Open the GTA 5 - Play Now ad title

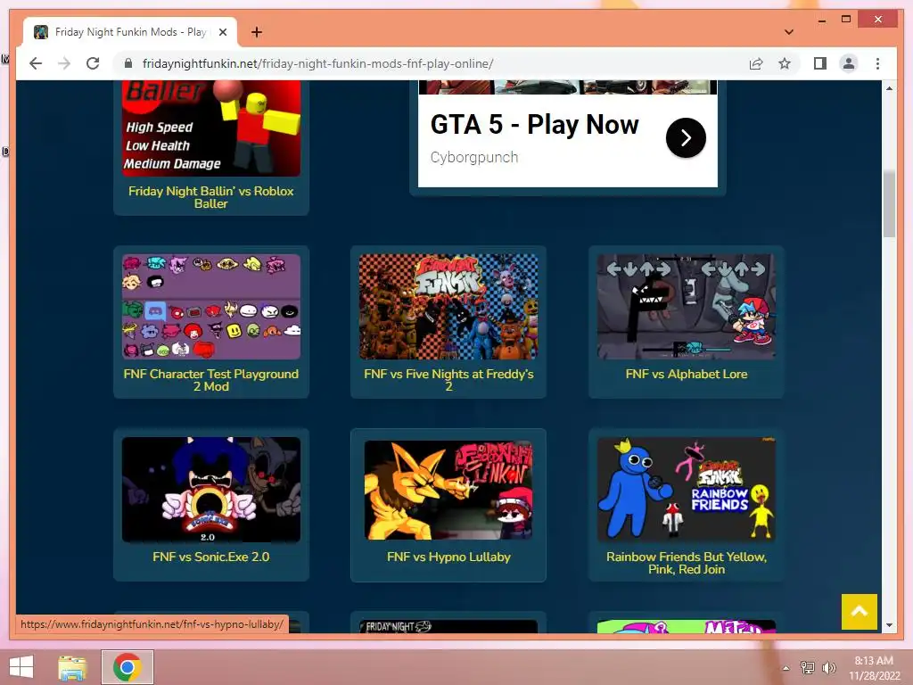tap(535, 125)
